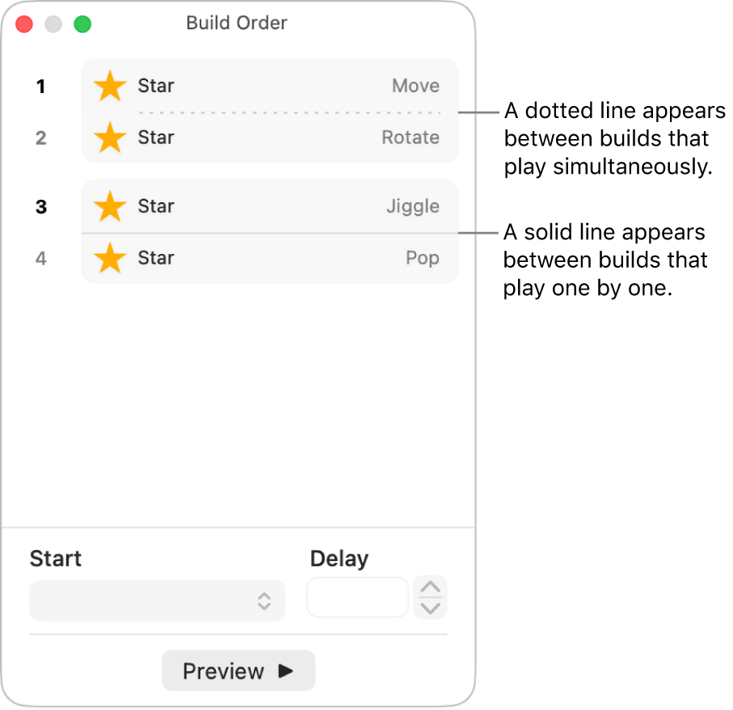
Task: Click the star icon next to Pop
Action: 109,258
